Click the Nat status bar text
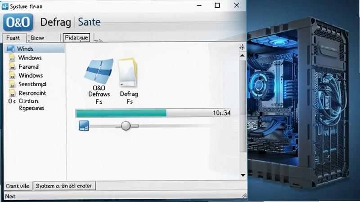Screen dimensions: 360x202 point(10,196)
